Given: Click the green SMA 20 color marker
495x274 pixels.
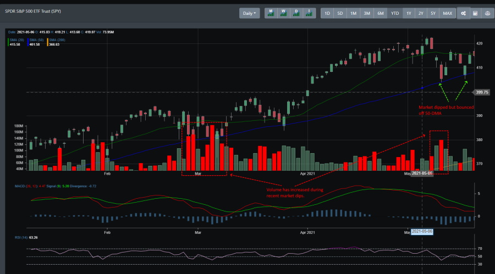Looking at the screenshot, I should 8,42.
